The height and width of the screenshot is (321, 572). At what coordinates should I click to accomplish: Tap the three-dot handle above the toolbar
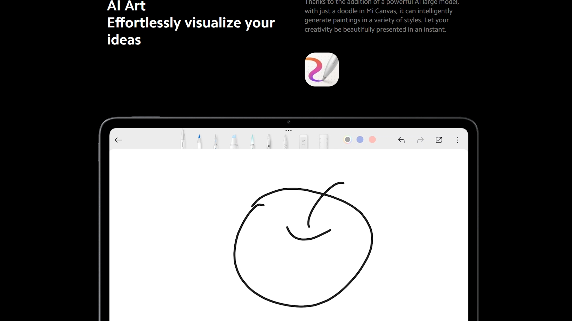point(289,131)
